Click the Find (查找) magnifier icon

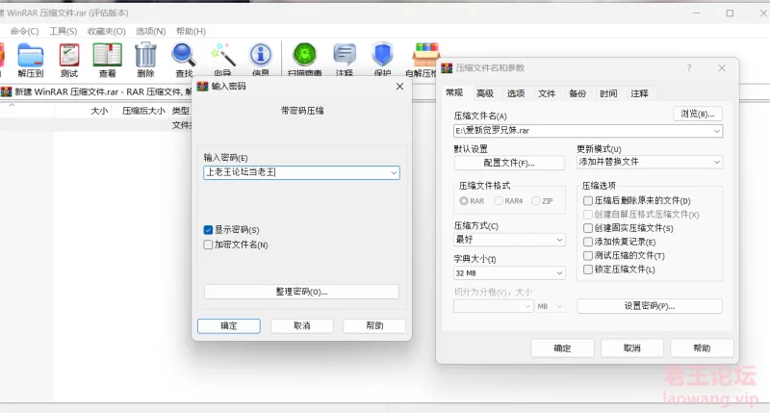(x=184, y=59)
